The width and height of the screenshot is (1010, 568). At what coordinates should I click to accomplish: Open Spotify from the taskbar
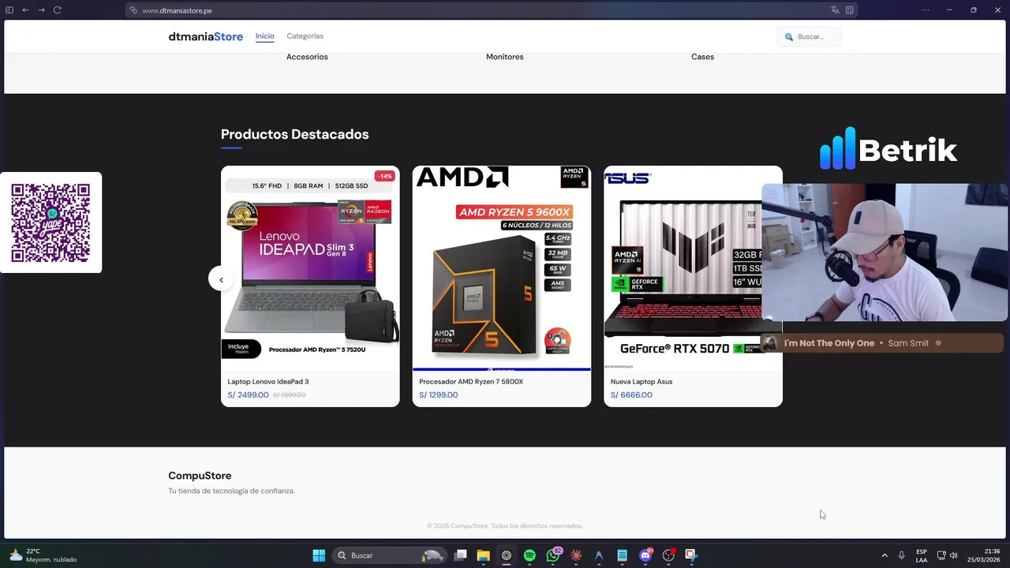(529, 555)
